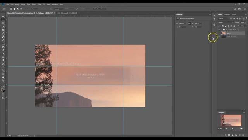Click the Width field in Properties
248x140 pixels.
pyautogui.click(x=183, y=23)
